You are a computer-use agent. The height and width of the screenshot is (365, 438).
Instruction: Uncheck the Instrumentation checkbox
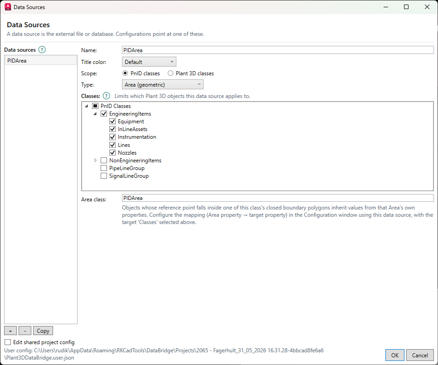112,137
